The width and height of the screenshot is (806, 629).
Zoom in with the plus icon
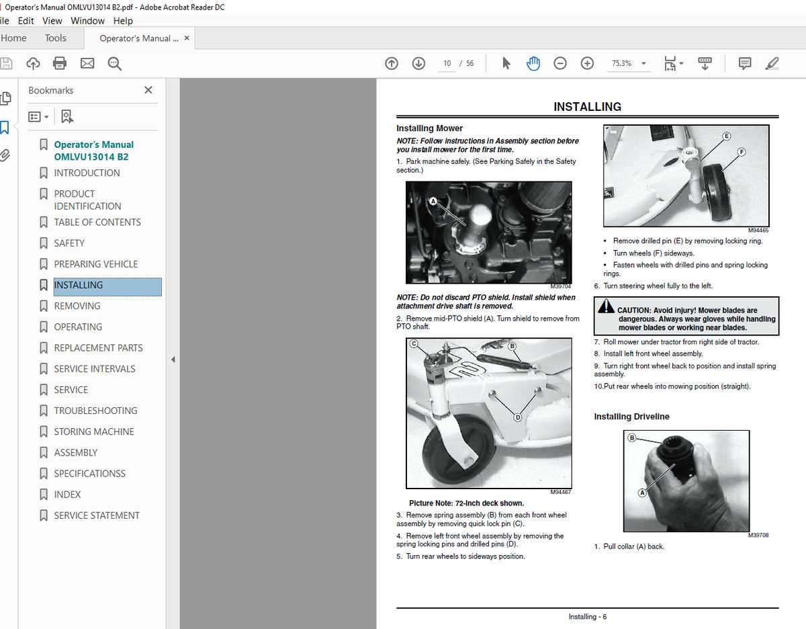point(587,63)
